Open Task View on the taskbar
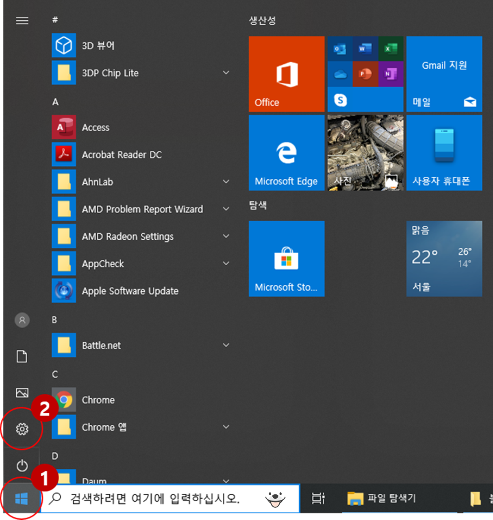 tap(318, 498)
